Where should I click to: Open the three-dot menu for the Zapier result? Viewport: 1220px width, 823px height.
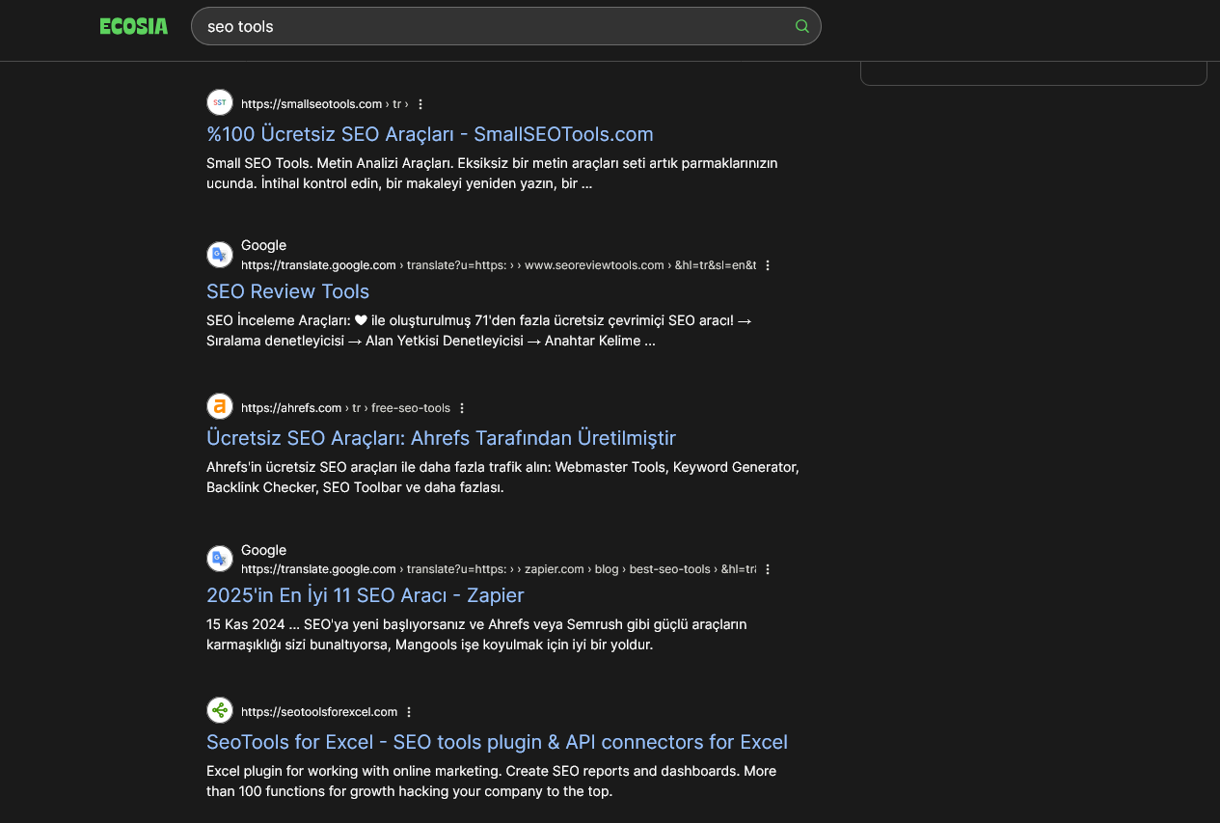pyautogui.click(x=768, y=569)
